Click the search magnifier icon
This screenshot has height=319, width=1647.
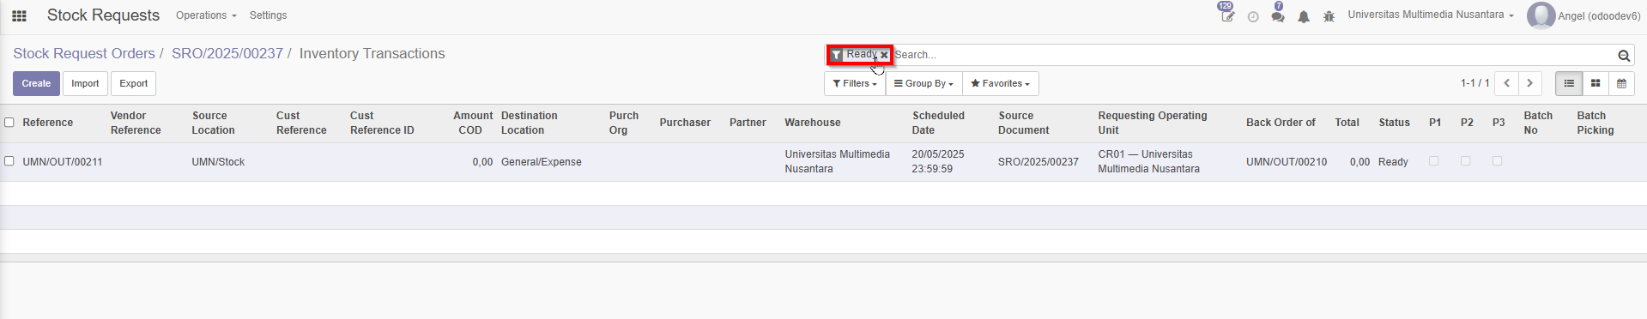(x=1624, y=55)
